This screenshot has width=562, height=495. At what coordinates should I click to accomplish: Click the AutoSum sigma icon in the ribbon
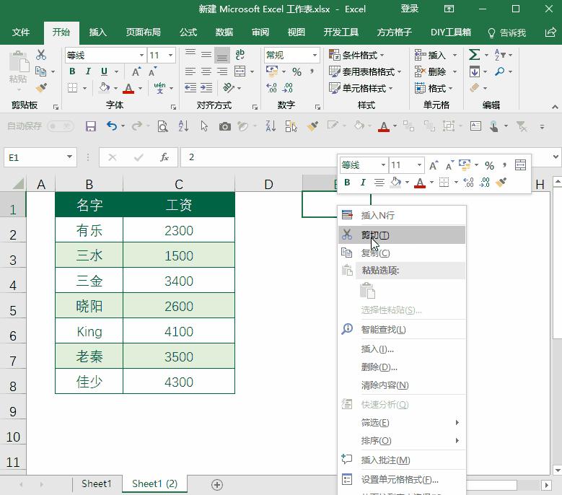pyautogui.click(x=474, y=55)
